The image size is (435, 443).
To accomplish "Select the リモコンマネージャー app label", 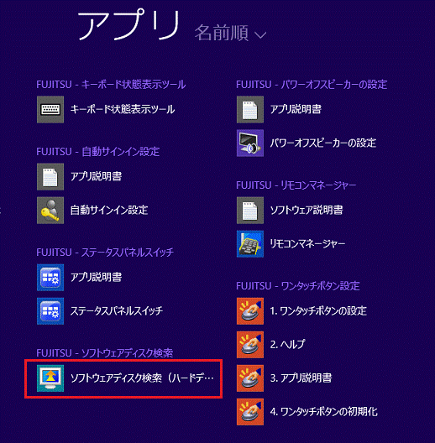I will (307, 244).
